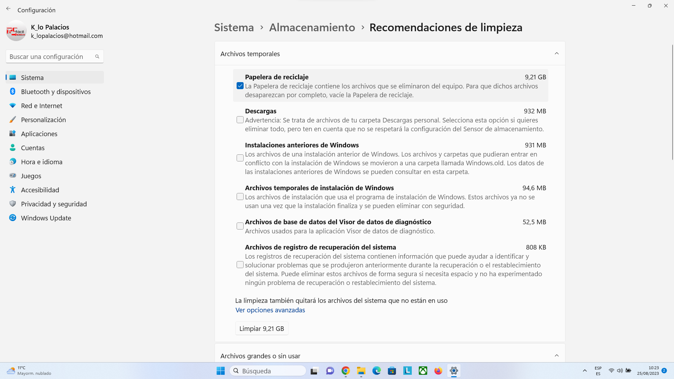Check the Descargas checkbox
The height and width of the screenshot is (379, 674).
pyautogui.click(x=240, y=120)
